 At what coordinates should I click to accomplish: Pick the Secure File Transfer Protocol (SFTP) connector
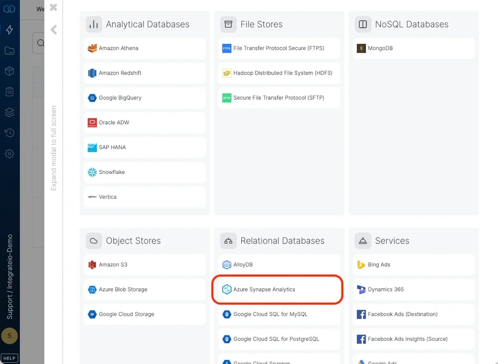click(x=278, y=98)
